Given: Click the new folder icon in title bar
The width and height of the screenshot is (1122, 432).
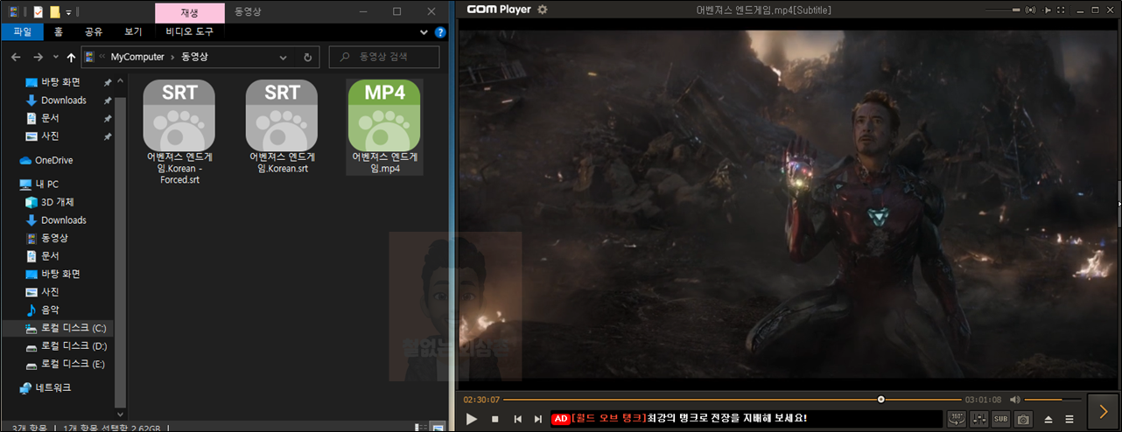Looking at the screenshot, I should pyautogui.click(x=54, y=12).
